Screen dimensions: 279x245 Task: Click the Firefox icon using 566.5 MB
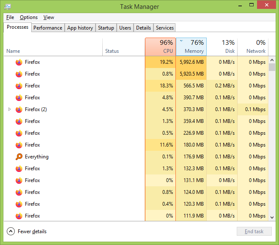[19, 86]
